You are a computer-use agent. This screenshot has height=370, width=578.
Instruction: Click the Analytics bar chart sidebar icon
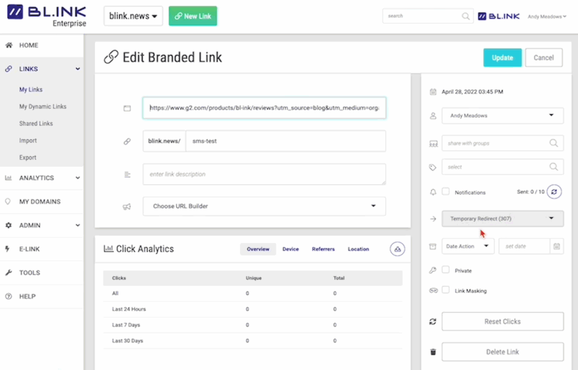tap(8, 178)
